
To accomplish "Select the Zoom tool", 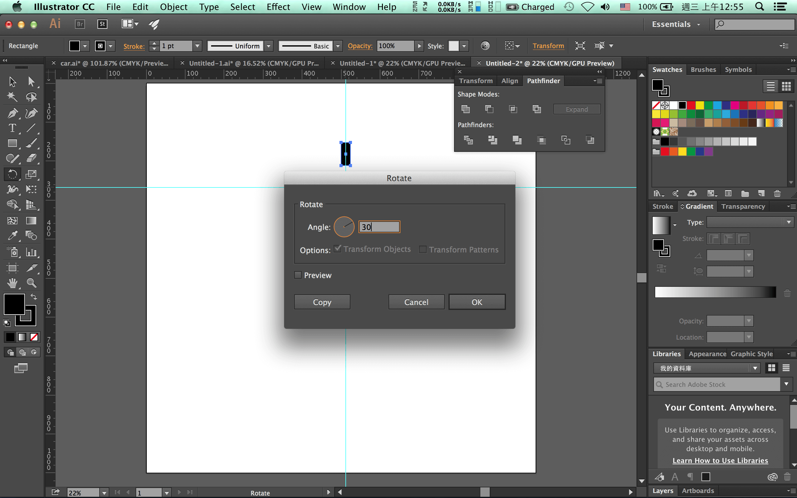I will tap(31, 283).
